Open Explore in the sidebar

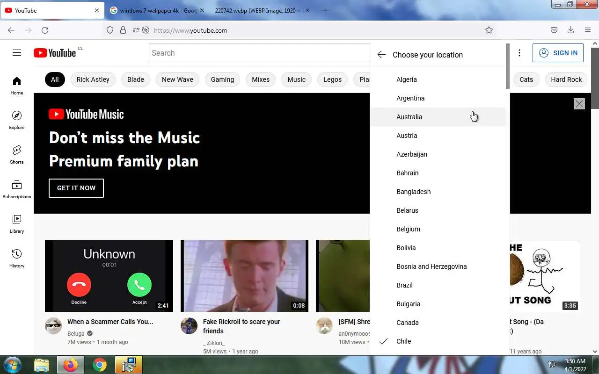click(x=17, y=121)
